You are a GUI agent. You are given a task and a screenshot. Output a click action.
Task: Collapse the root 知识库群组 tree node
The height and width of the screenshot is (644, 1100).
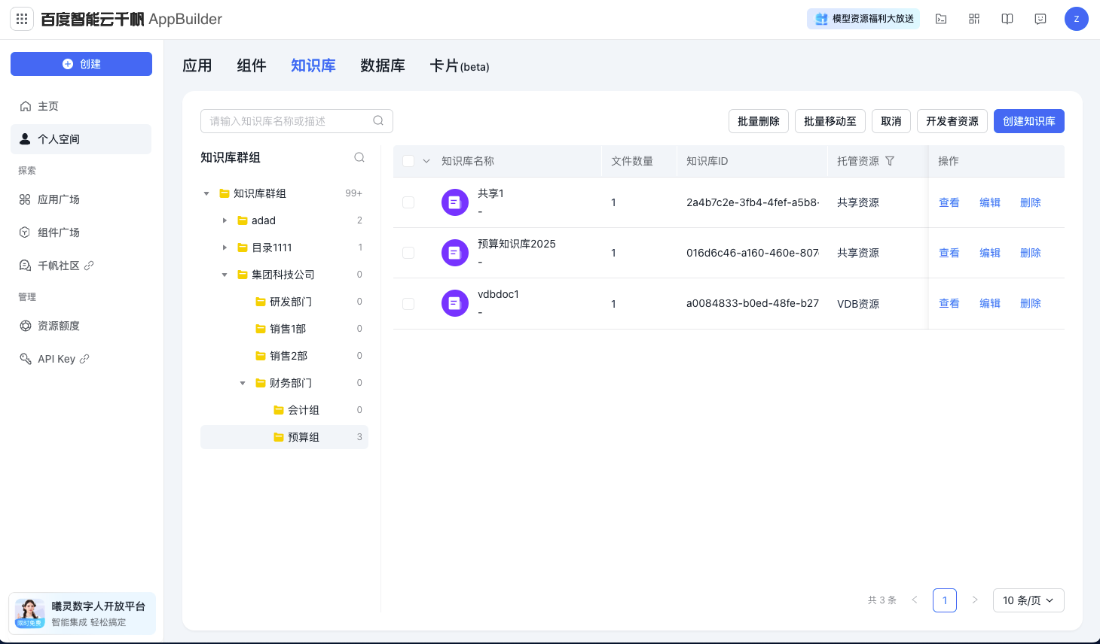pyautogui.click(x=206, y=193)
